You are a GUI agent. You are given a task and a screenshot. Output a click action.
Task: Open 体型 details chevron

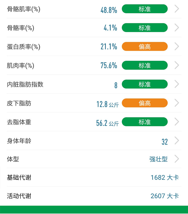177,159
